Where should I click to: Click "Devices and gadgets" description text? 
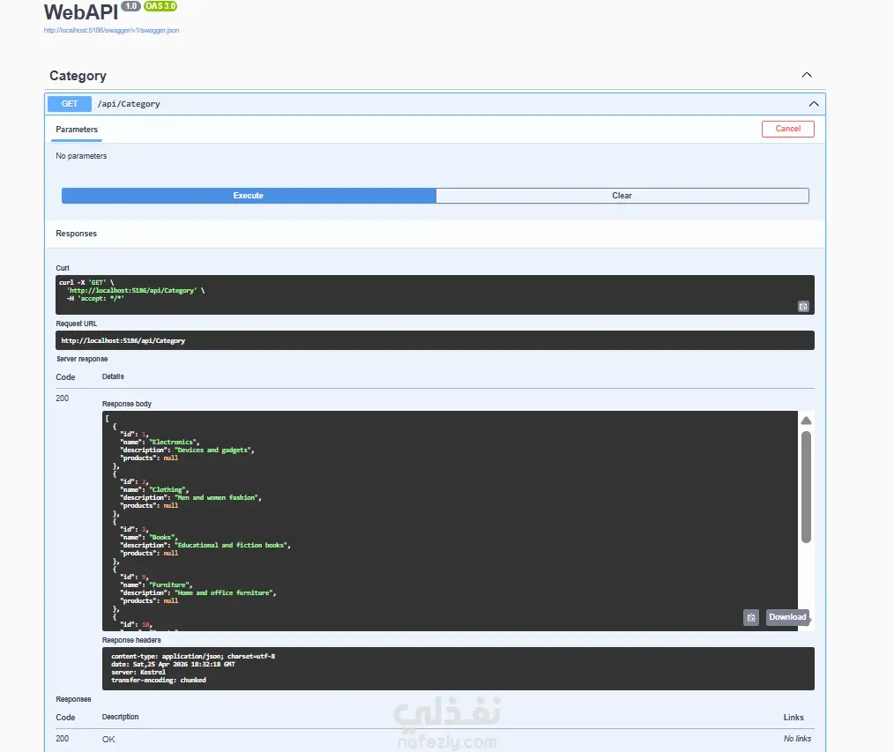click(212, 450)
